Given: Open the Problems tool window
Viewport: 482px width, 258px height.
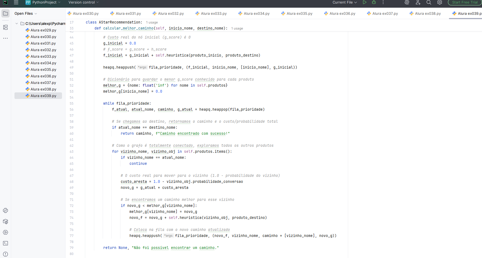Looking at the screenshot, I should coord(5,254).
